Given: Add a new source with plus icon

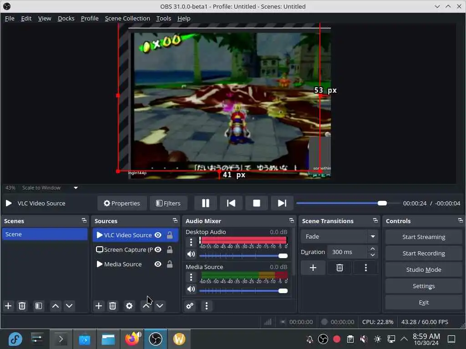Looking at the screenshot, I should pos(99,306).
